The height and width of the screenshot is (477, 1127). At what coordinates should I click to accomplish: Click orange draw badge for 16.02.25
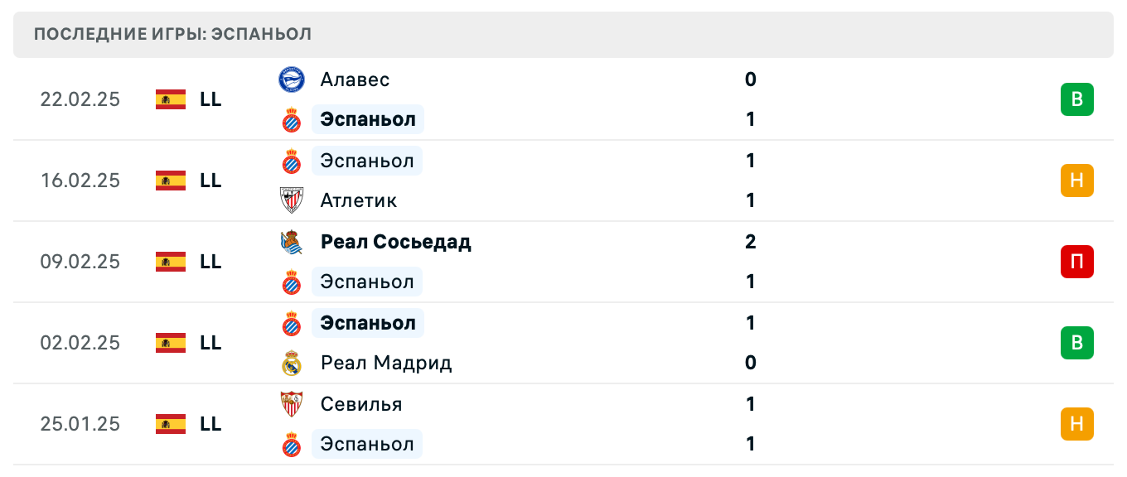click(1076, 181)
